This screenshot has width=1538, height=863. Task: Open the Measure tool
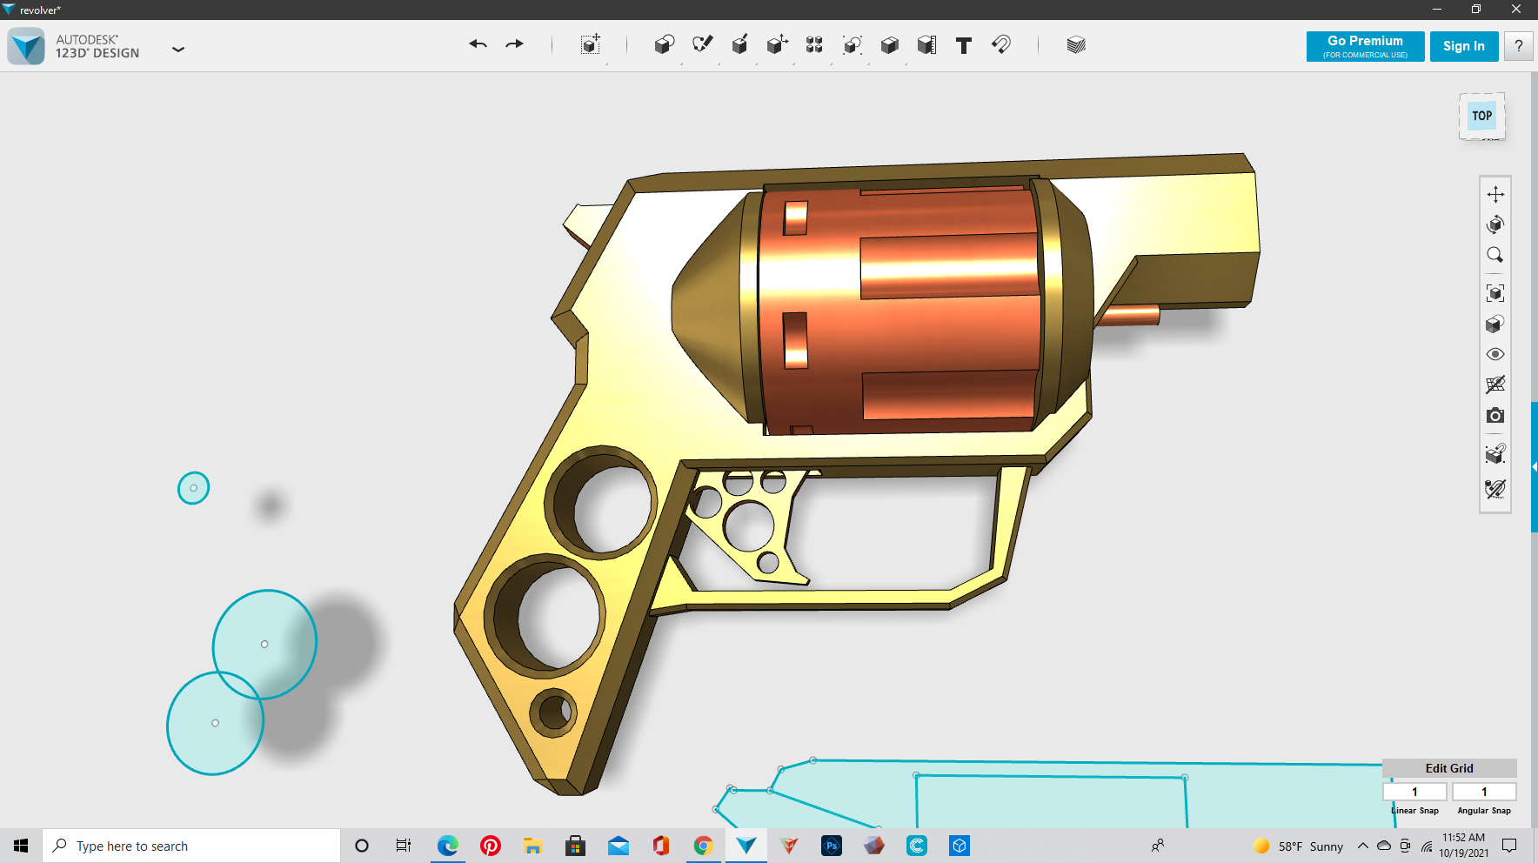click(x=926, y=45)
